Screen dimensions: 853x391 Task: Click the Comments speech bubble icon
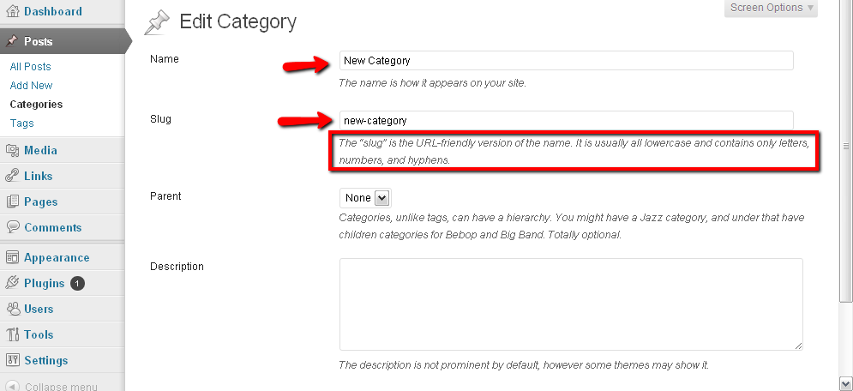pos(13,227)
